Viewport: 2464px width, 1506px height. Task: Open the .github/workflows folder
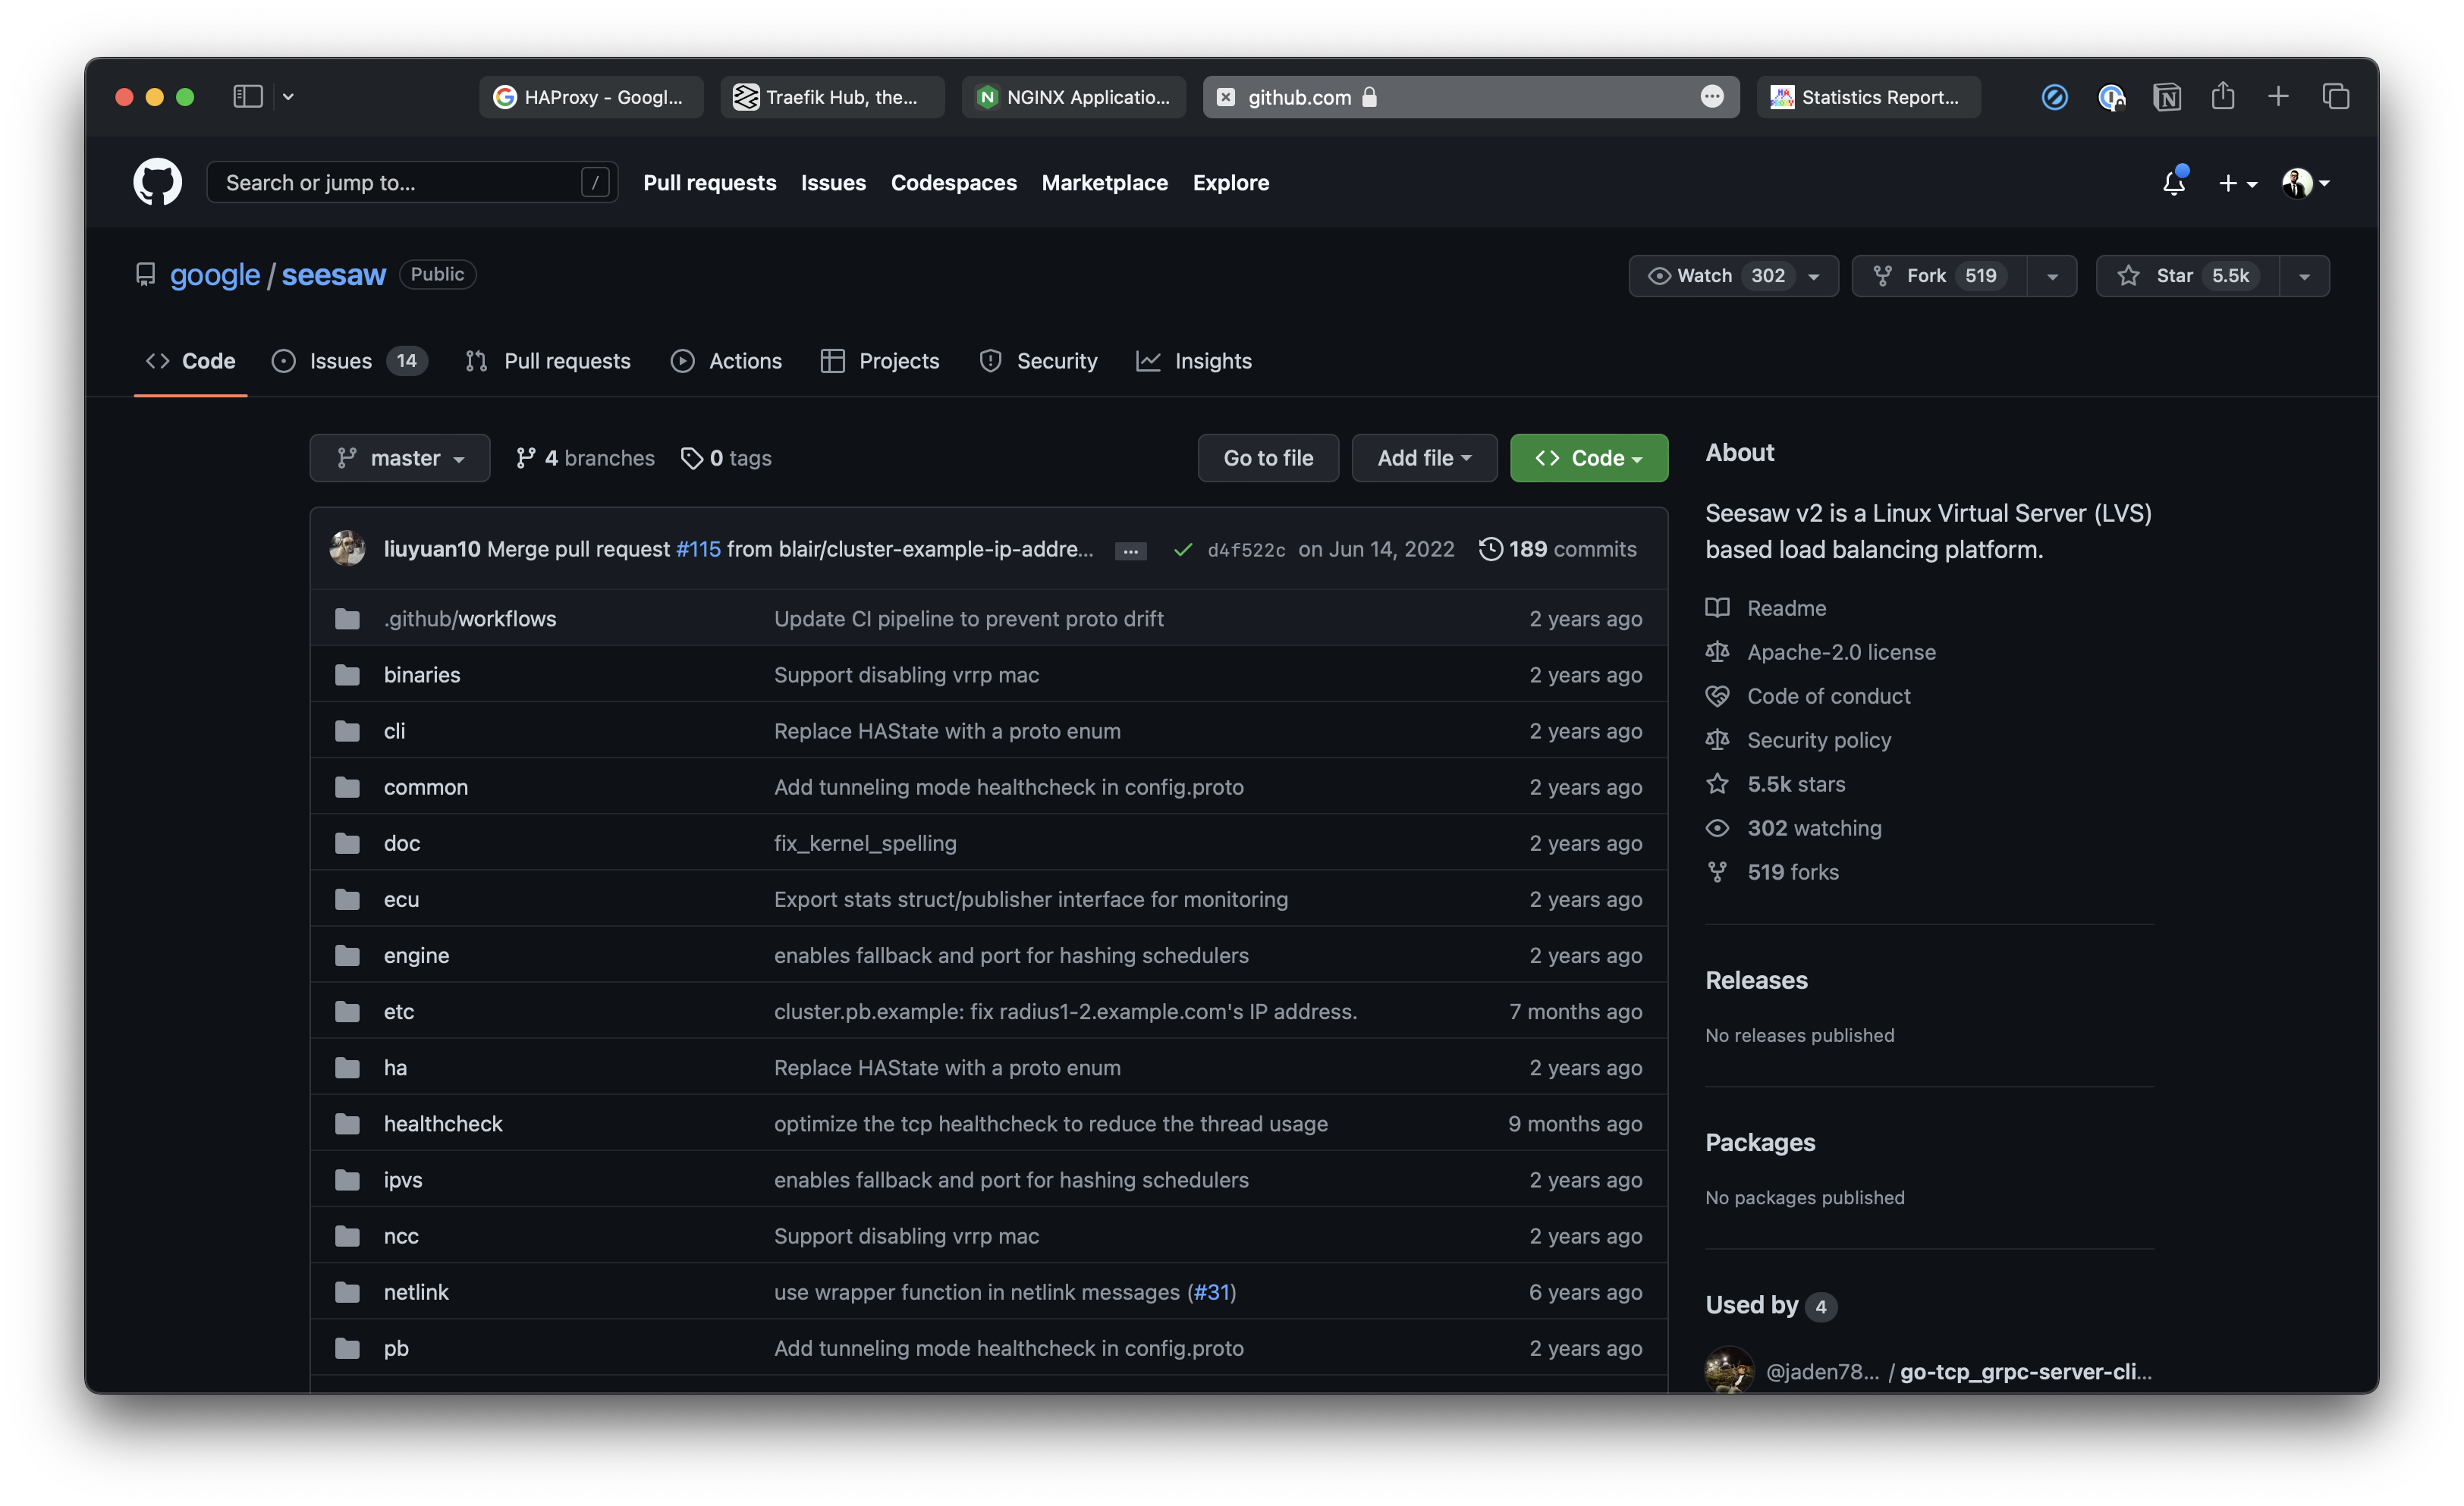click(x=470, y=619)
